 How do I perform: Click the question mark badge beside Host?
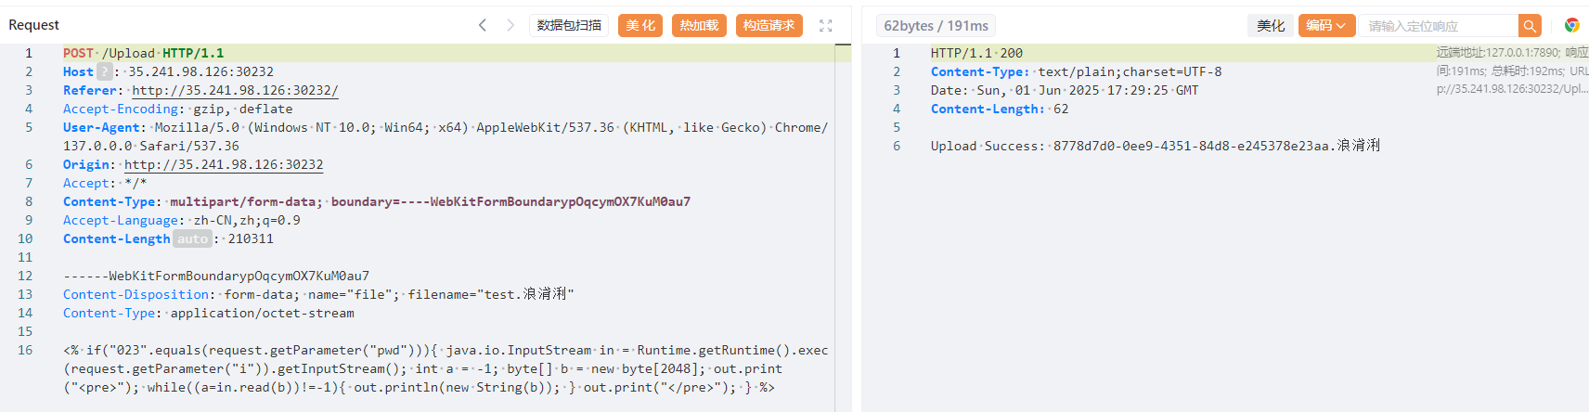pos(104,71)
